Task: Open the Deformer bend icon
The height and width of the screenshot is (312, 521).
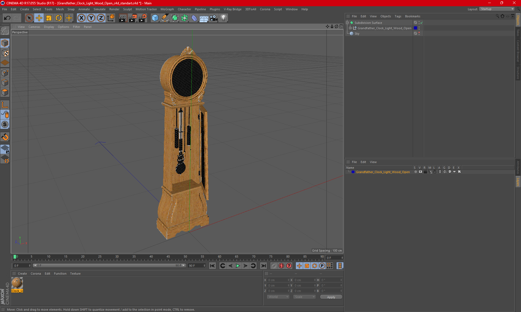Action: click(194, 18)
